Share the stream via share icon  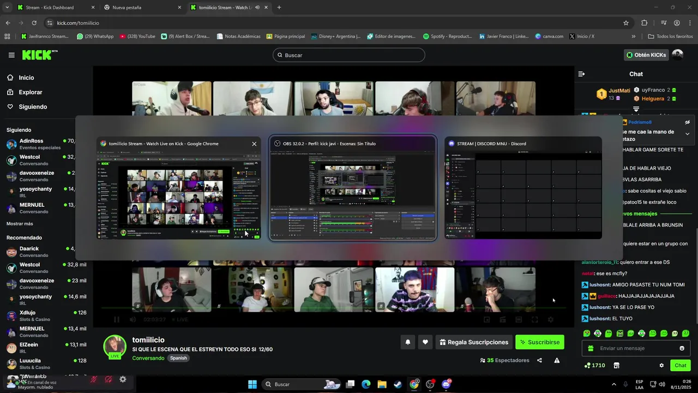tap(539, 360)
